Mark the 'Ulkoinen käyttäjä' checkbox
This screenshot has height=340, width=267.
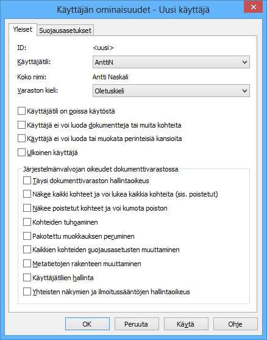click(21, 153)
